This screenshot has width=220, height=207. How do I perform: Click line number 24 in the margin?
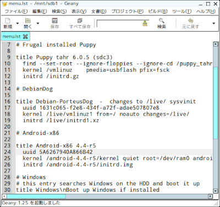coord(7,152)
